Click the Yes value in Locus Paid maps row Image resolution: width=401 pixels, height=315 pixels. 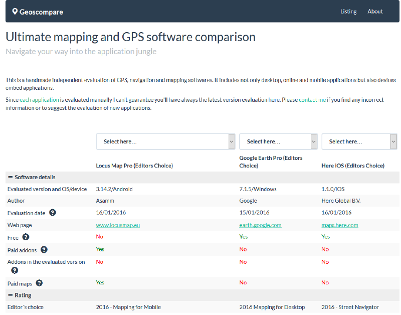pyautogui.click(x=100, y=282)
